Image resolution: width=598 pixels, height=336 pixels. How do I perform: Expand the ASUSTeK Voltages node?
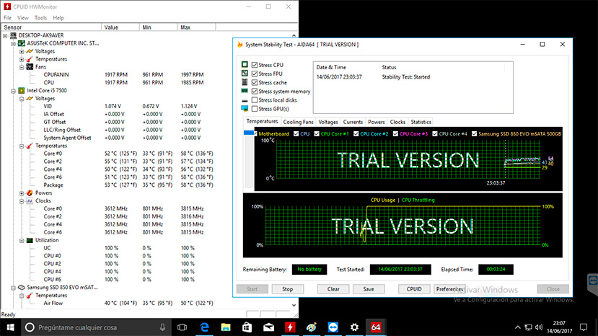[21, 51]
